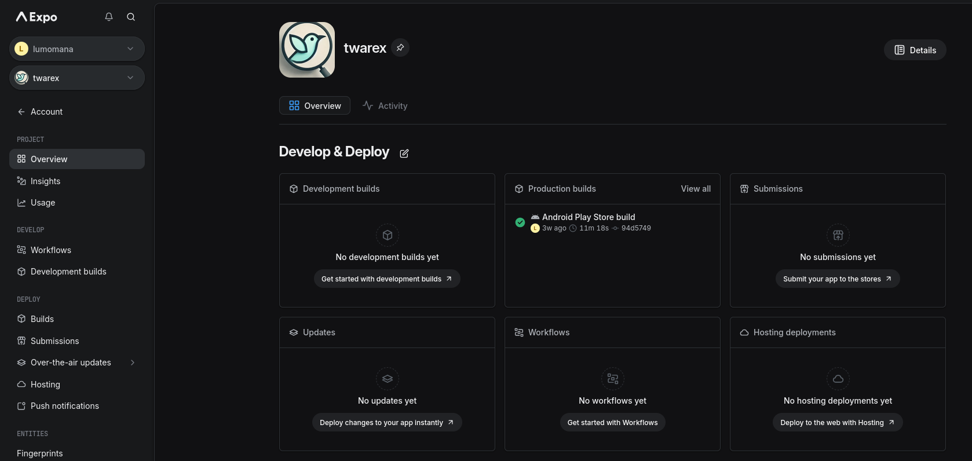Open the twarex project dropdown
The image size is (972, 461).
pyautogui.click(x=77, y=78)
